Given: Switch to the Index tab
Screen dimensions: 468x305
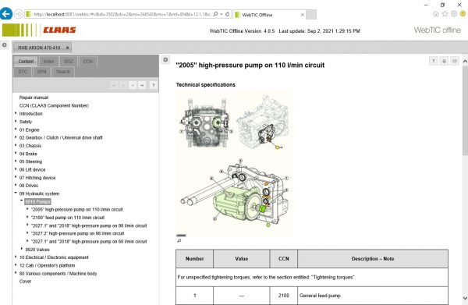Looking at the screenshot, I should coord(48,61).
